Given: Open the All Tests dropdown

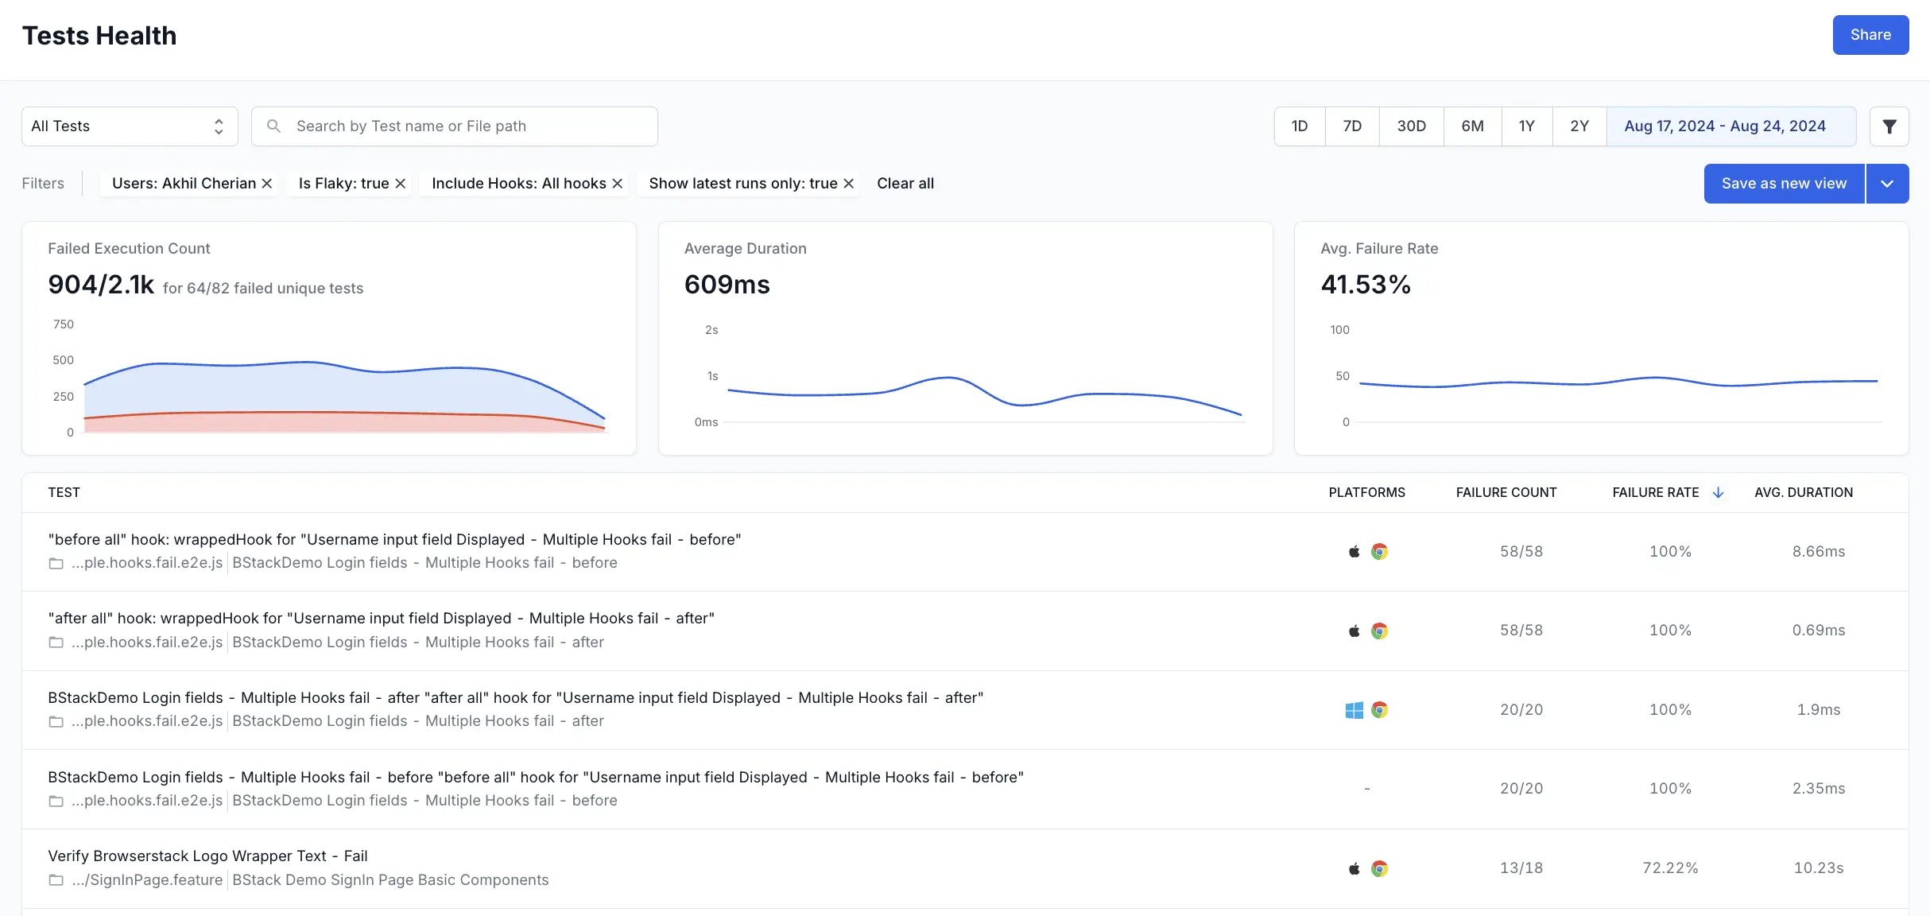Looking at the screenshot, I should [130, 126].
